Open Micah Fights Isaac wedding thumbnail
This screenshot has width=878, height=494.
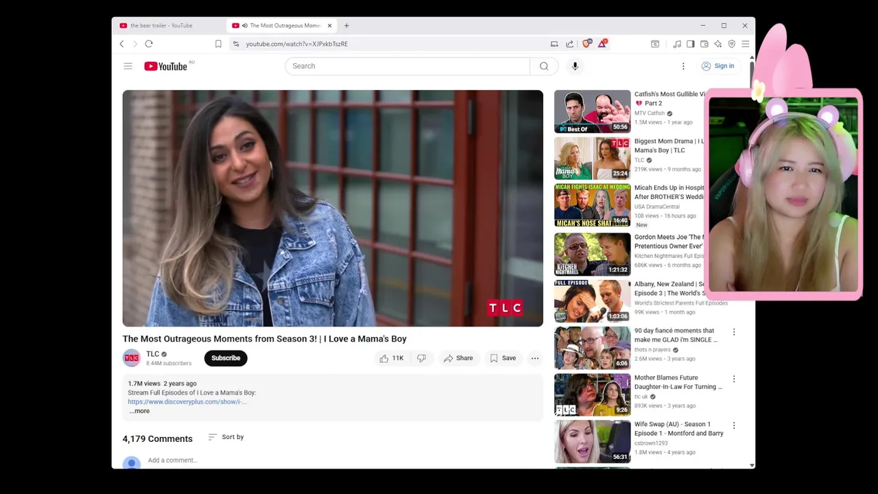593,205
